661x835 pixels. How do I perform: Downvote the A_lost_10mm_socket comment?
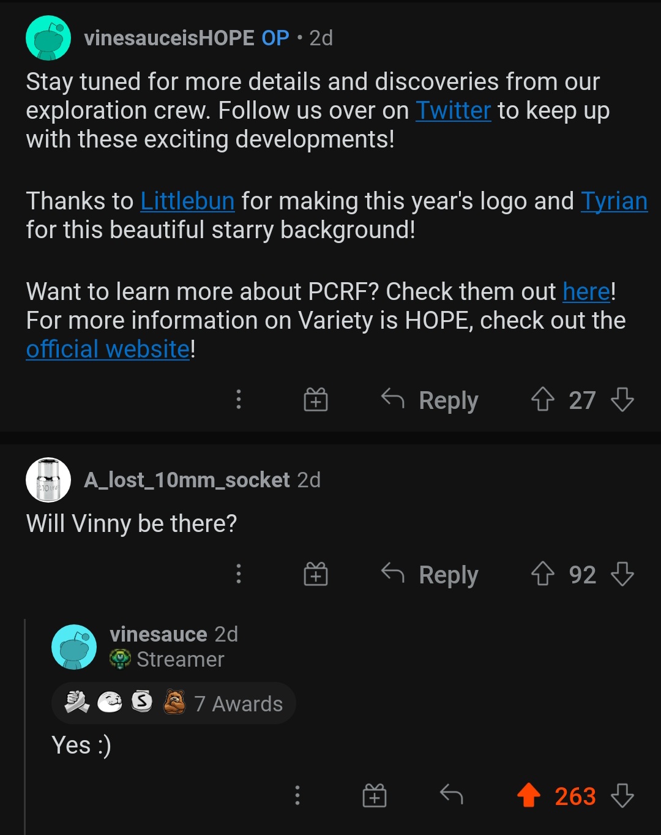[x=622, y=574]
